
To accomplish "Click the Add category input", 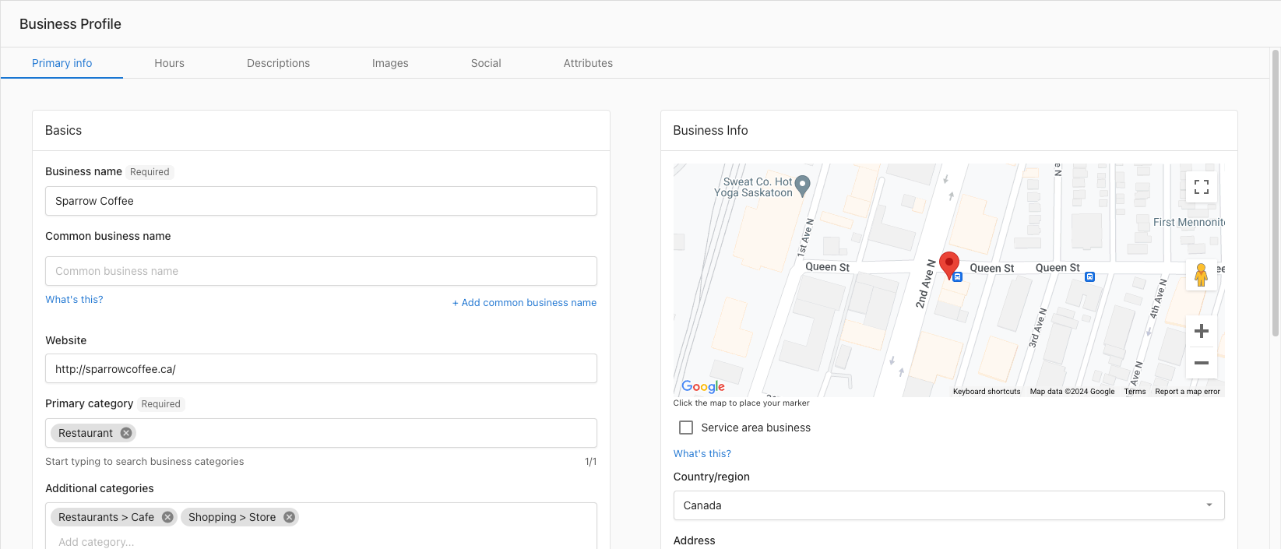I will click(x=321, y=541).
